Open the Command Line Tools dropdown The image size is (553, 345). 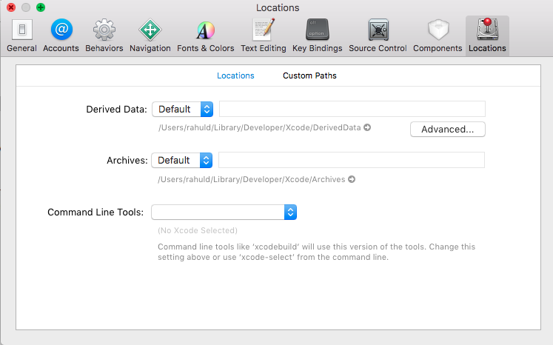[224, 212]
